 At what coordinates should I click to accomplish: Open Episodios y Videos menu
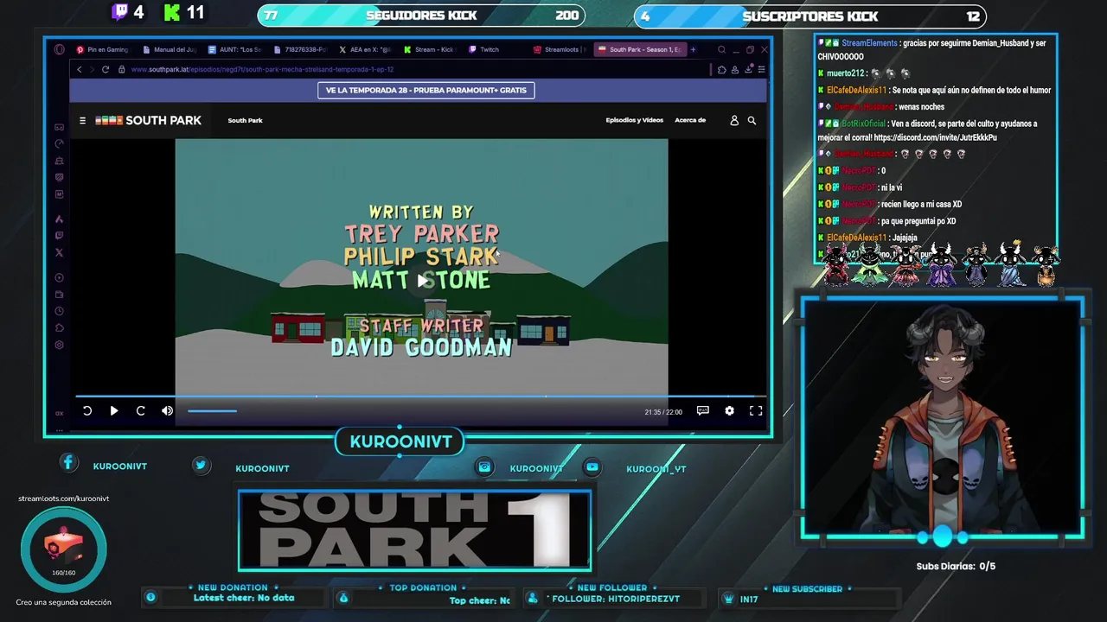pos(634,120)
